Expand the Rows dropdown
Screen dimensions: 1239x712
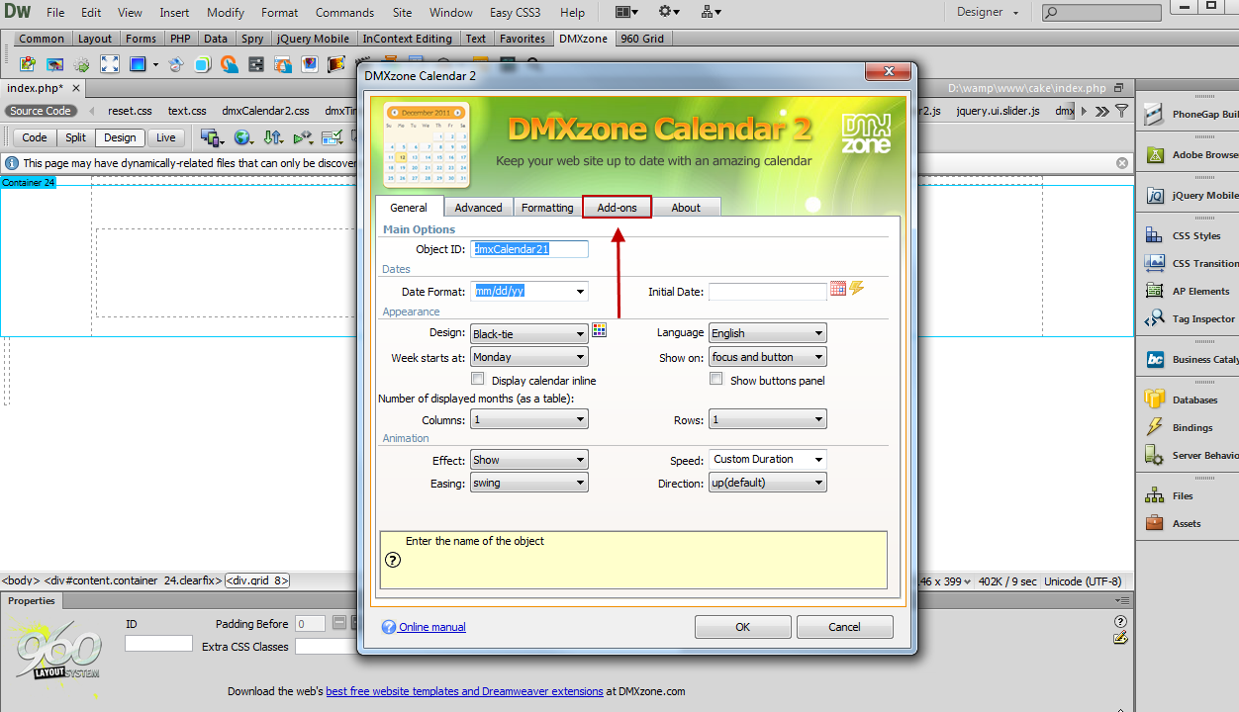(x=768, y=420)
